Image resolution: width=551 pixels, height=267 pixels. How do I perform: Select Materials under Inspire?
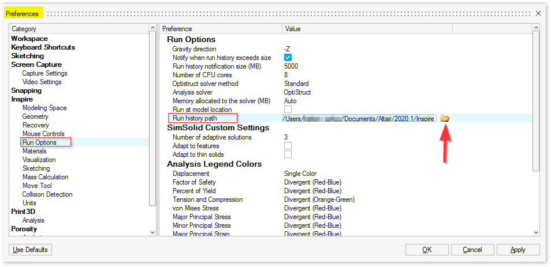(x=34, y=151)
